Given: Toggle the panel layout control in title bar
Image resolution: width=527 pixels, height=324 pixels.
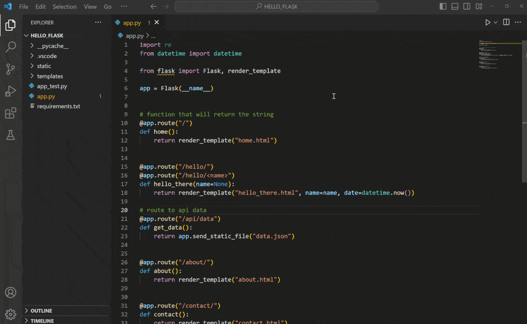Looking at the screenshot, I should 455,6.
